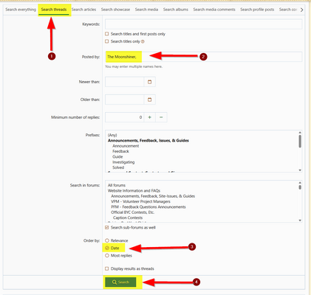Enable Search titles and first posts only

106,34
